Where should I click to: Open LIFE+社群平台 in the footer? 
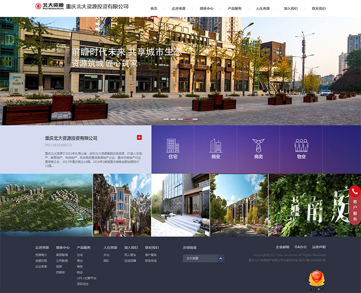click(x=87, y=278)
